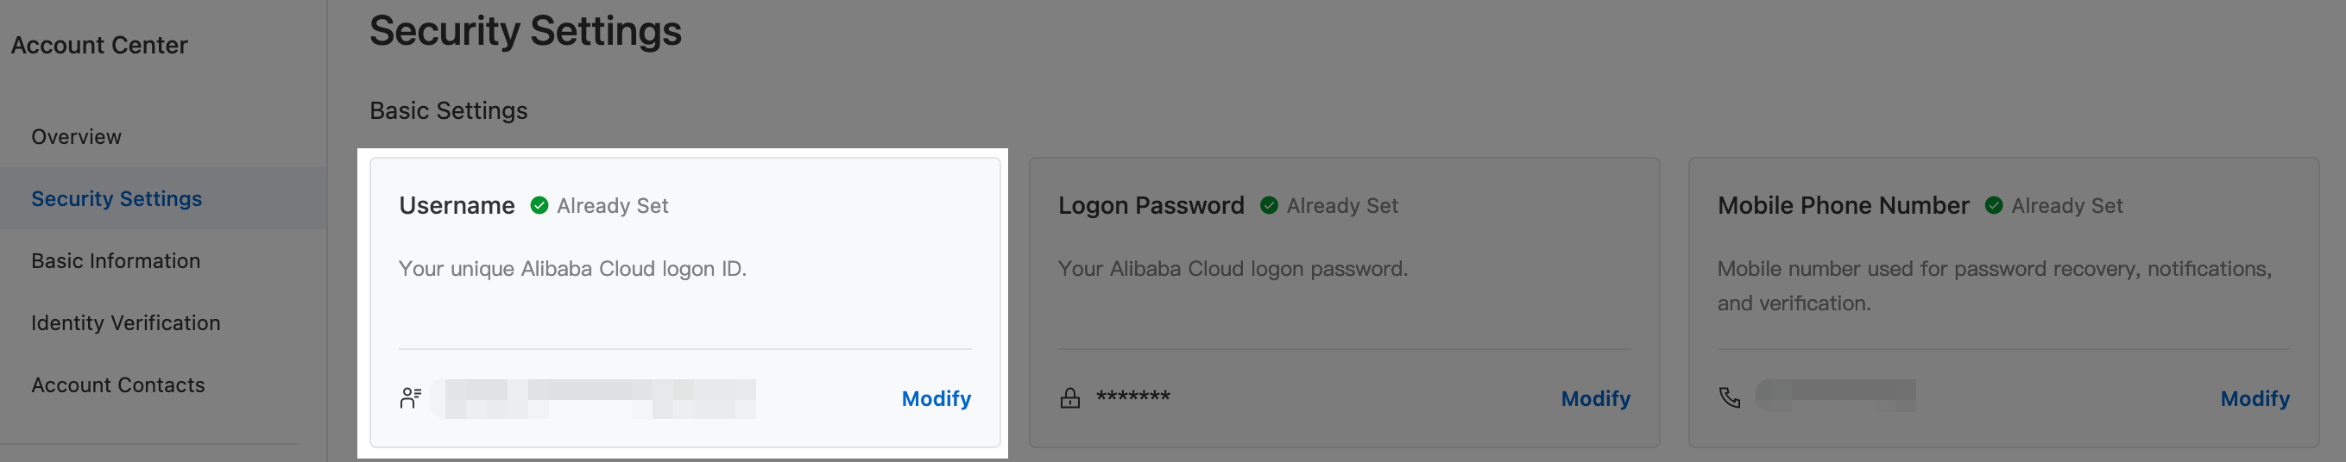Image resolution: width=2346 pixels, height=462 pixels.
Task: Modify the Logon Password
Action: pos(1596,398)
